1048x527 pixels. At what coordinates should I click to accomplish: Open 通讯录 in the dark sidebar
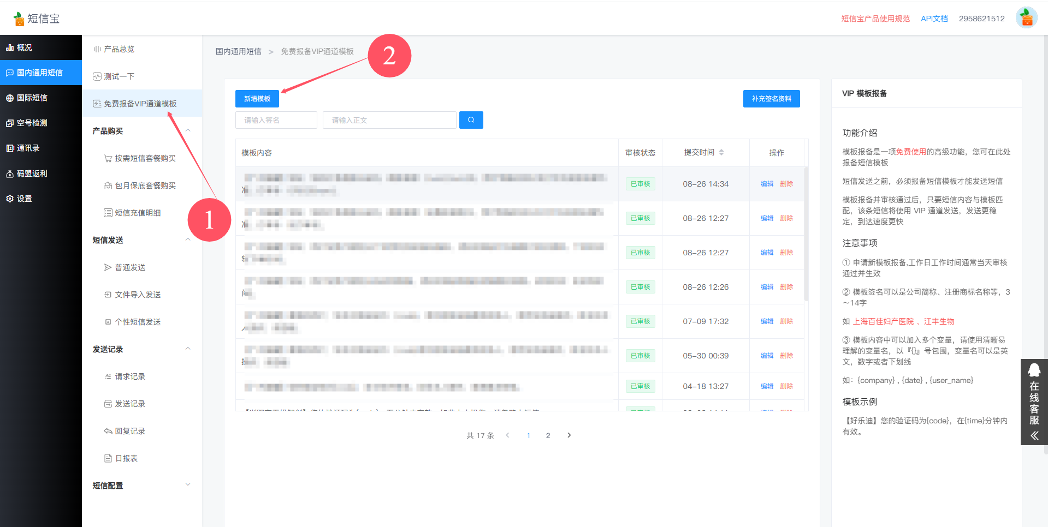click(41, 148)
